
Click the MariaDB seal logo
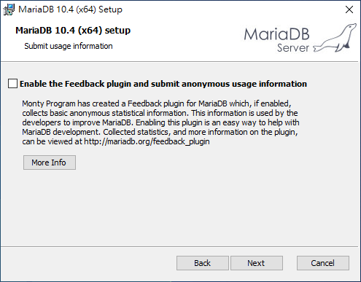tap(335, 38)
